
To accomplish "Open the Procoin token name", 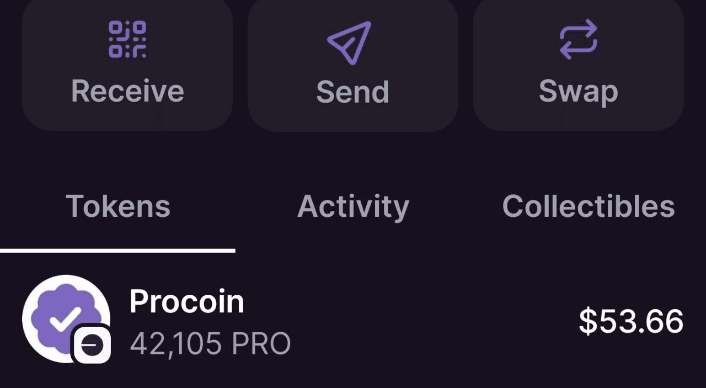I will [x=186, y=301].
